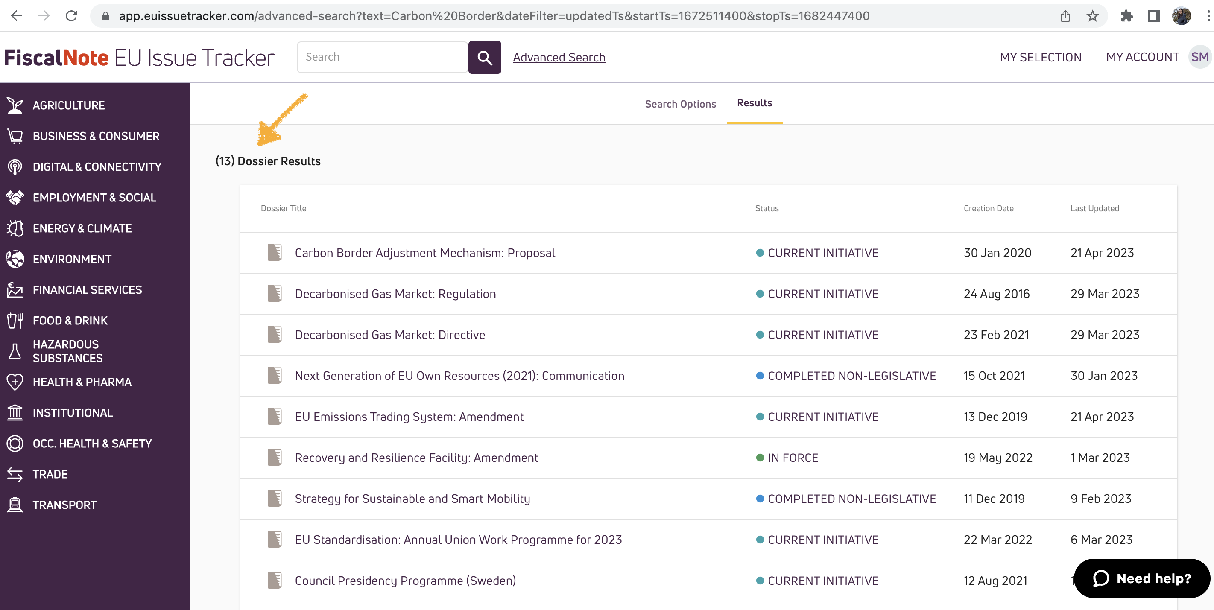
Task: Open Strategy for Sustainable and Smart Mobility
Action: click(412, 499)
